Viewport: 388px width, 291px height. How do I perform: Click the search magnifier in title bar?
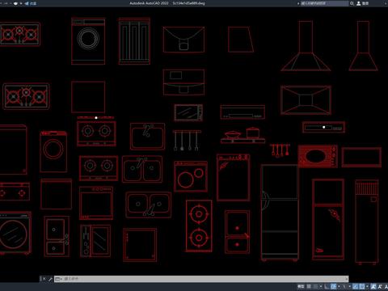pos(352,3)
